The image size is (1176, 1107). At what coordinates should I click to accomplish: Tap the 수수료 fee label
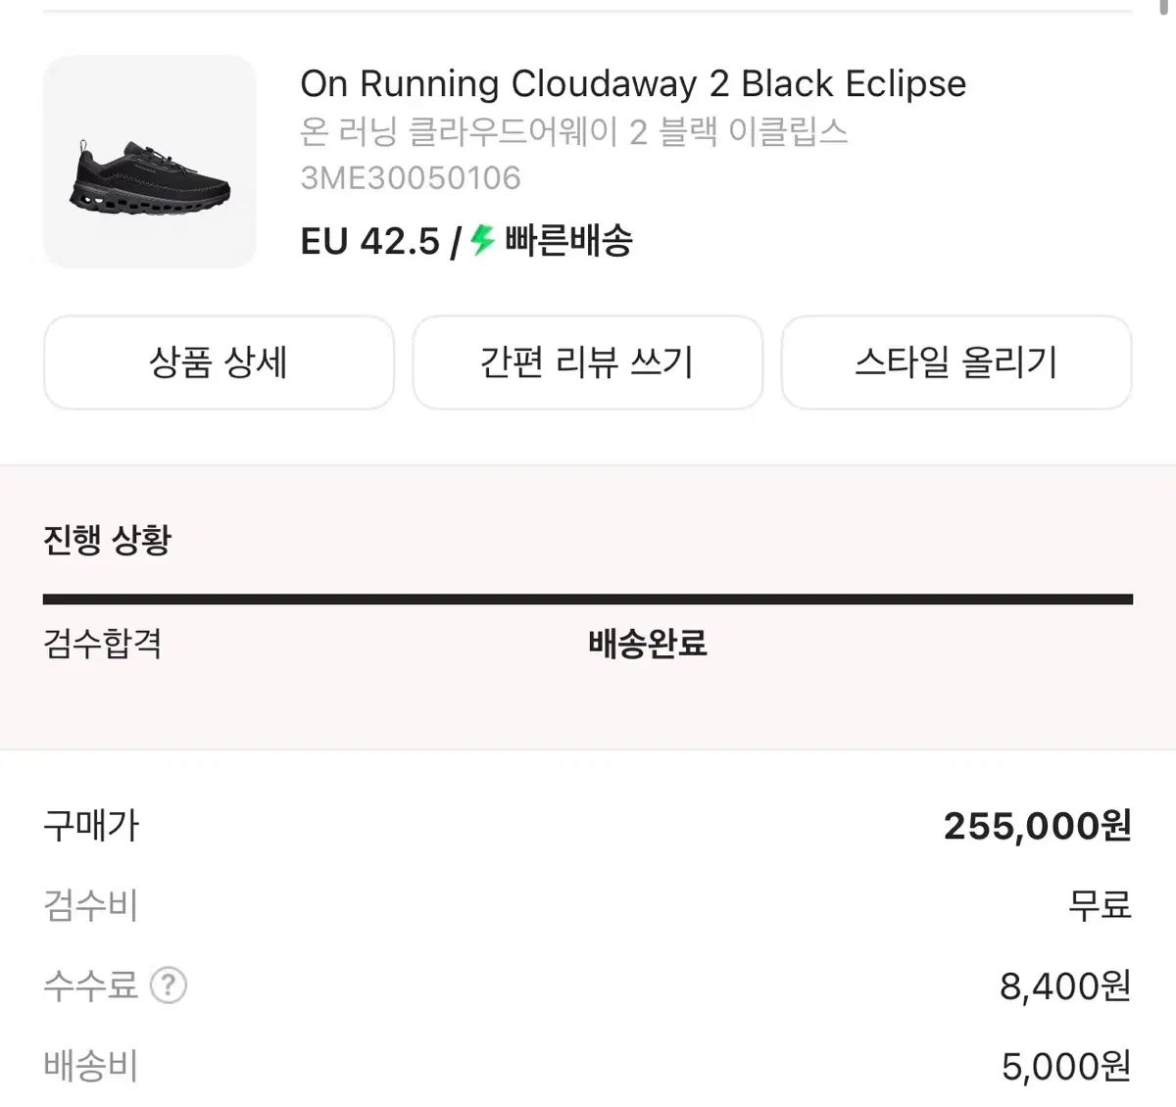[x=90, y=986]
